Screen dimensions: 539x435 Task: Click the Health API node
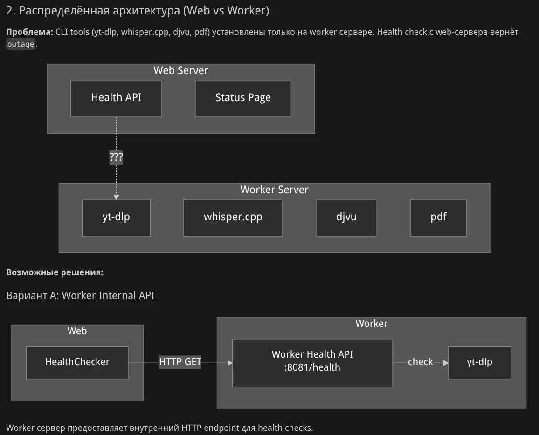(x=116, y=98)
